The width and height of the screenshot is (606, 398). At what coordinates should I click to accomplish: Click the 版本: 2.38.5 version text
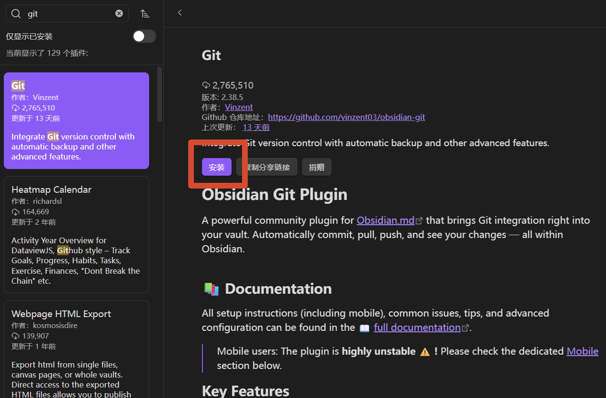tap(222, 97)
